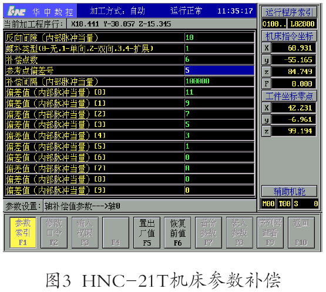This screenshot has height=292, width=326.
Task: Click the blank F4 function key
Action: tap(116, 233)
